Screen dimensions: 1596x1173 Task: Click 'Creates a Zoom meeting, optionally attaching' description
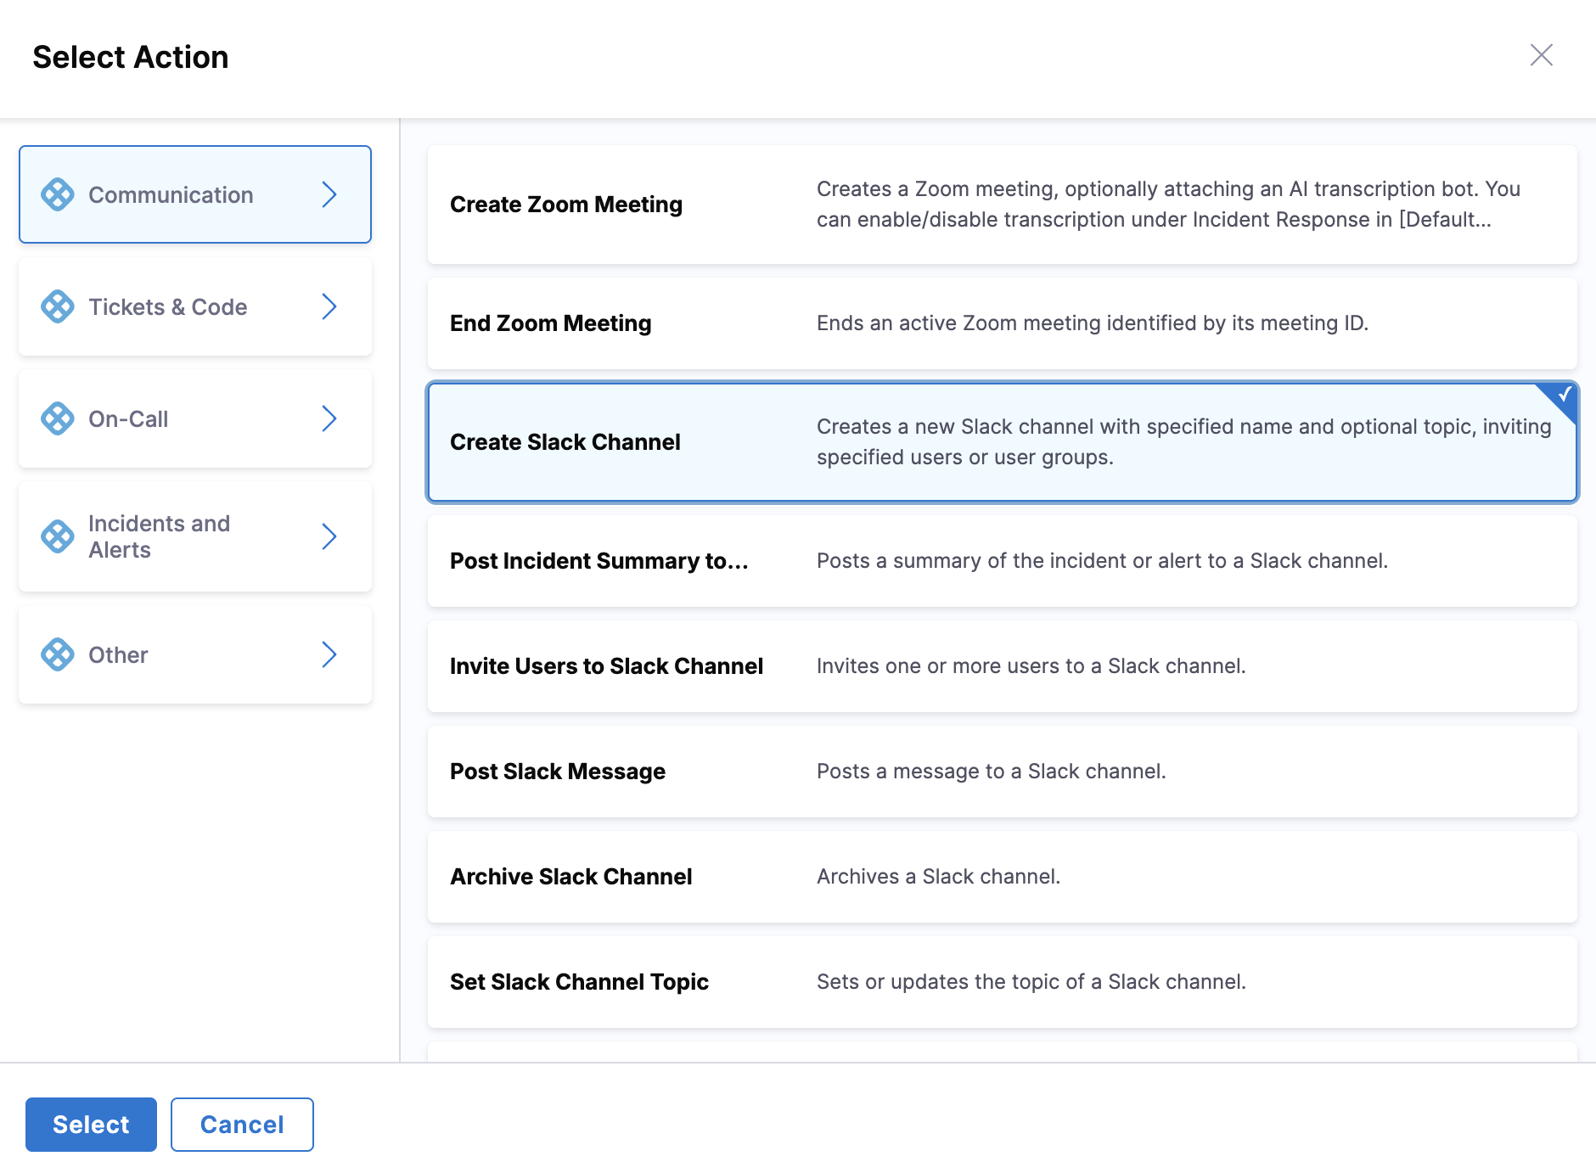(x=1169, y=205)
